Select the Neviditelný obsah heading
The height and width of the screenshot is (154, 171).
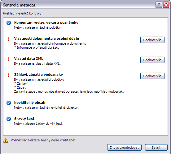pos(30,103)
